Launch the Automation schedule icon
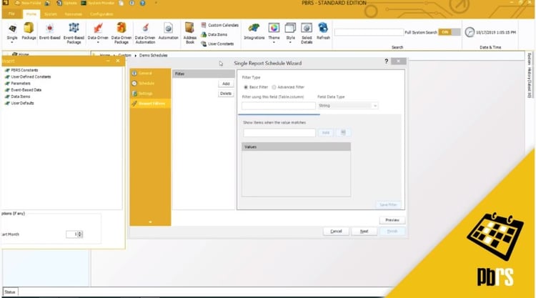This screenshot has width=536, height=298. pyautogui.click(x=168, y=31)
